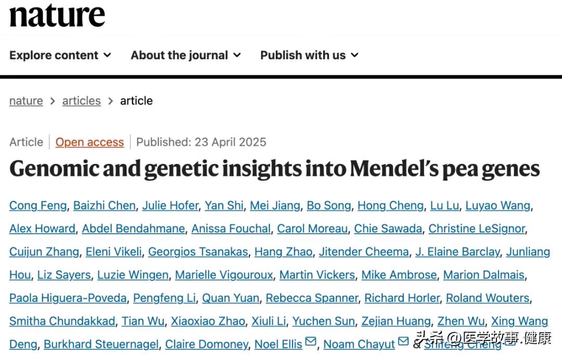The height and width of the screenshot is (356, 562).
Task: Click the email icon next to Noam Chayut
Action: pos(403,341)
